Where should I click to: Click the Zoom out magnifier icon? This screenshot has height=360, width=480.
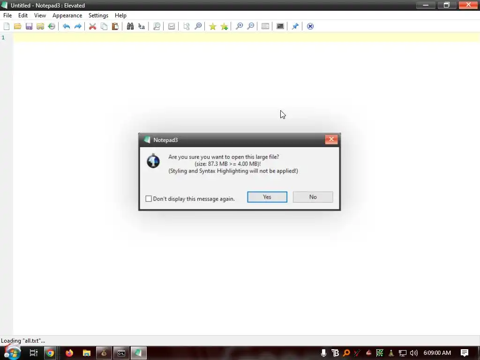[x=250, y=26]
